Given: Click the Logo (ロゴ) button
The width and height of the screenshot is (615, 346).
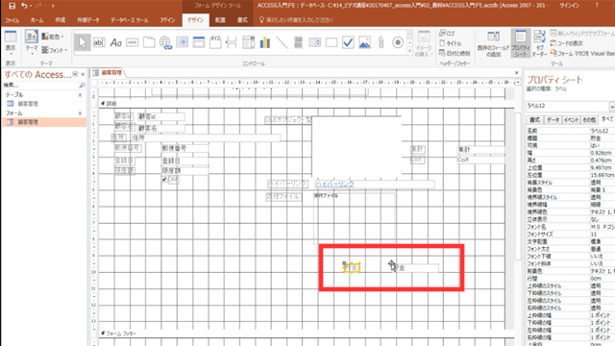Looking at the screenshot, I should pyautogui.click(x=447, y=34).
